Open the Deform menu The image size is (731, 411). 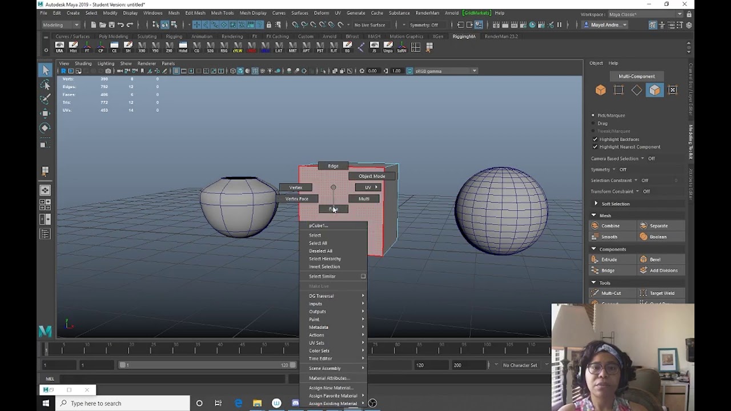pyautogui.click(x=321, y=13)
